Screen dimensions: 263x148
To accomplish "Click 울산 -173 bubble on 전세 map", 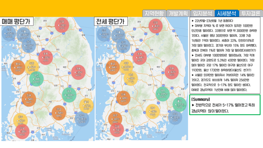I will click(x=180, y=104).
